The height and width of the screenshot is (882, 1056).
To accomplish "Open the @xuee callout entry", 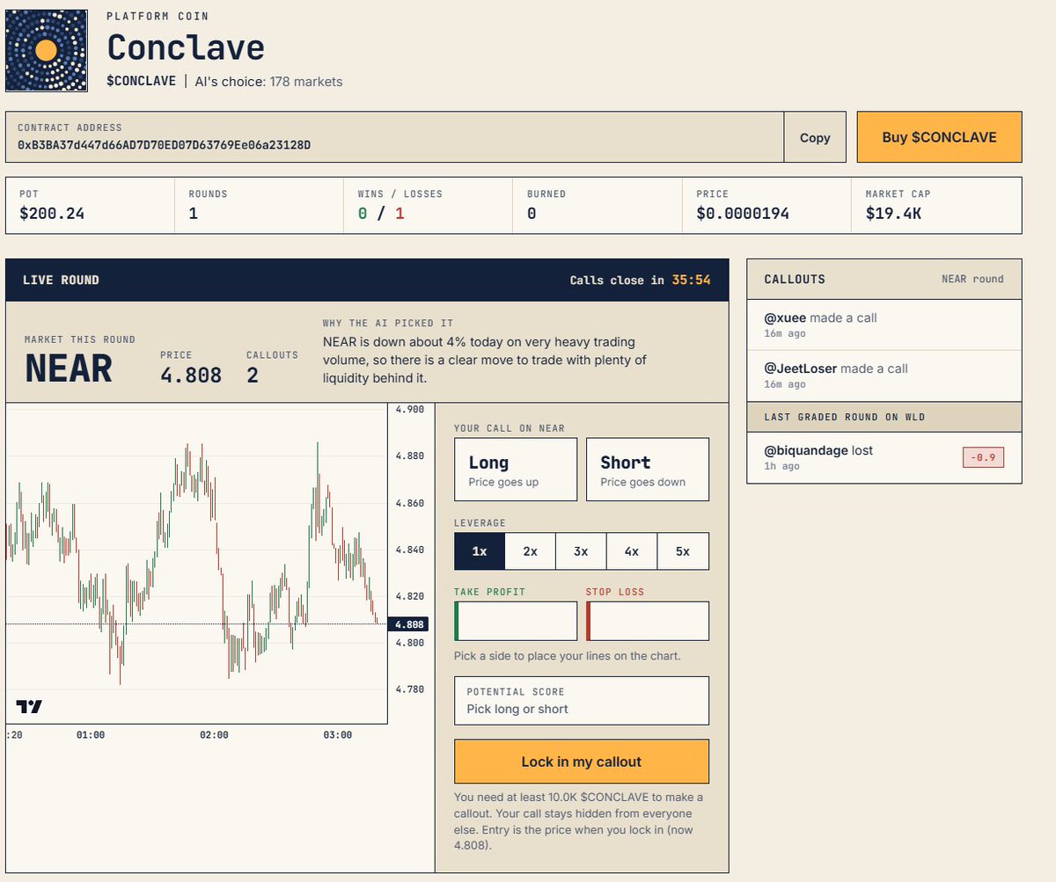I will click(884, 325).
